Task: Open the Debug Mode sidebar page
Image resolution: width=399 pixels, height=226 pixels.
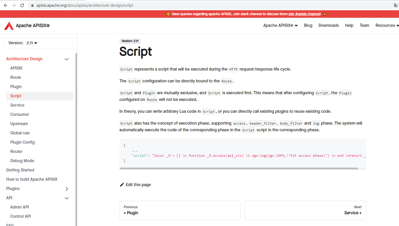Action: [22, 161]
